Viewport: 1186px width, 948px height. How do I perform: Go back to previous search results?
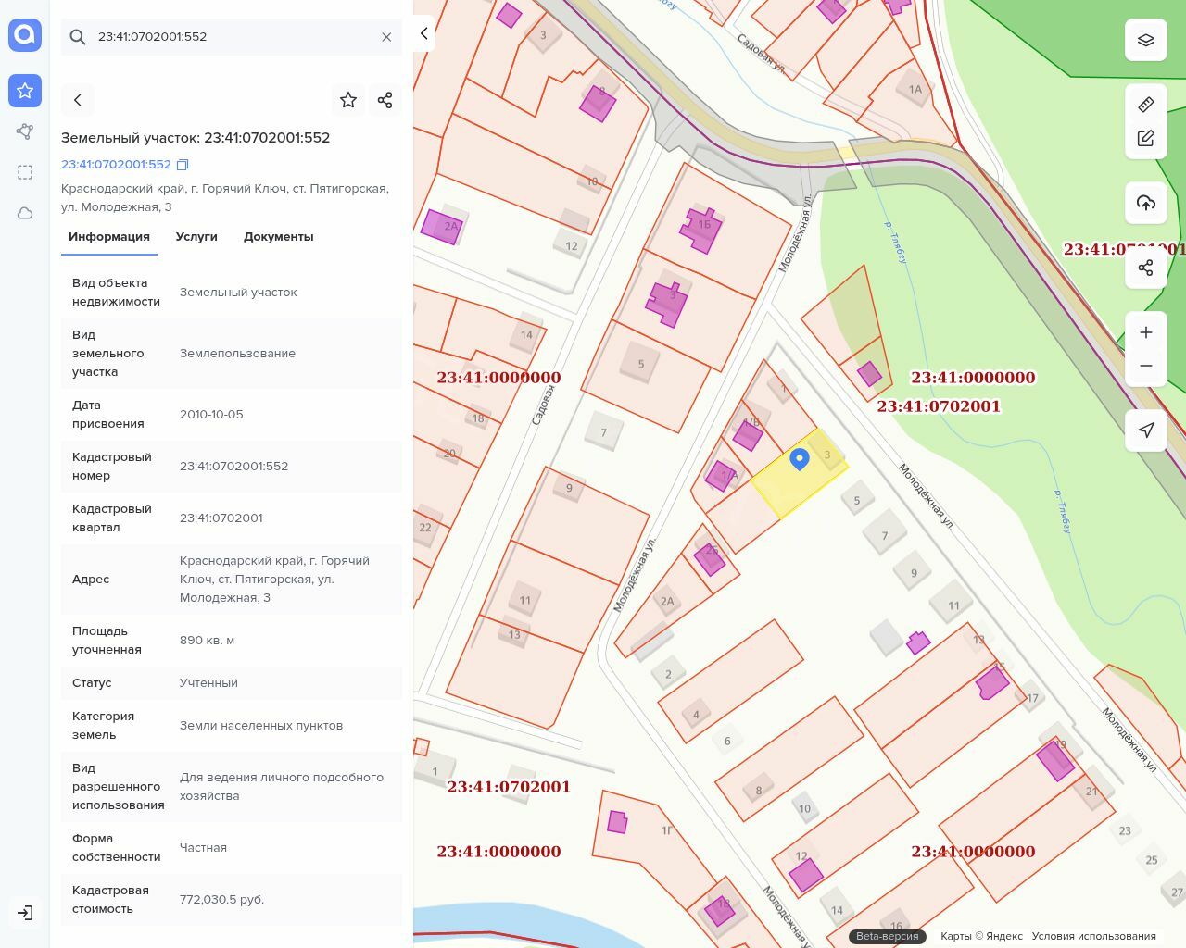(78, 100)
